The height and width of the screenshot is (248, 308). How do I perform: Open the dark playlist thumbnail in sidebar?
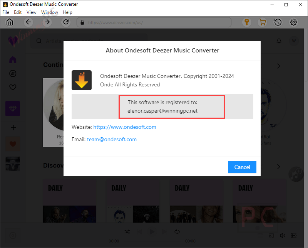13,164
